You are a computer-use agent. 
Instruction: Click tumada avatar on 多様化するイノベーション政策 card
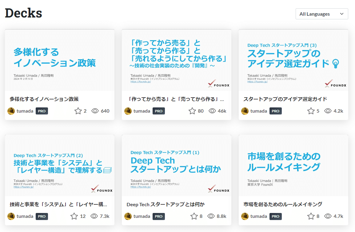click(11, 111)
